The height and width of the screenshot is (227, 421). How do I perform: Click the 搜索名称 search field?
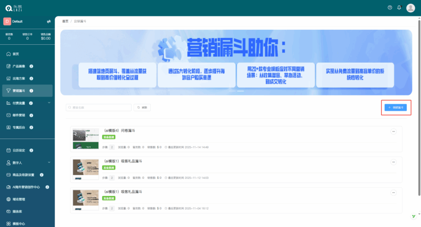pos(99,107)
